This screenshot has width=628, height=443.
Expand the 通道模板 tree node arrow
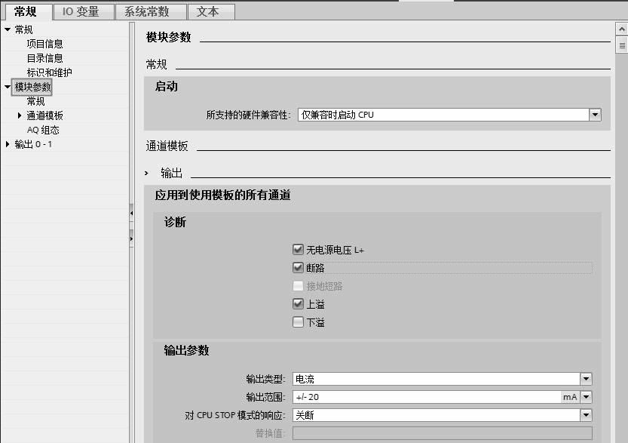(20, 115)
